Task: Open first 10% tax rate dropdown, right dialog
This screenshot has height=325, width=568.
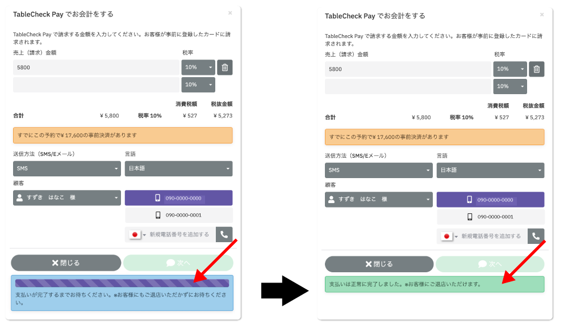Action: 510,69
